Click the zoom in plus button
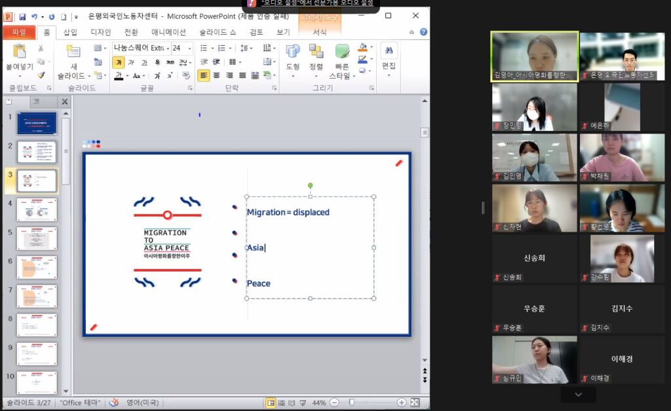The height and width of the screenshot is (411, 671). 402,402
